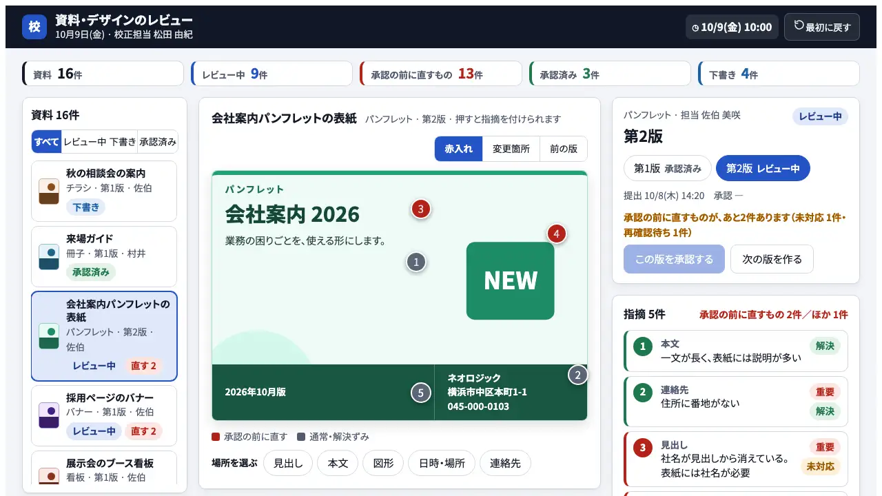Click the 資料 16件 stat card

click(103, 74)
